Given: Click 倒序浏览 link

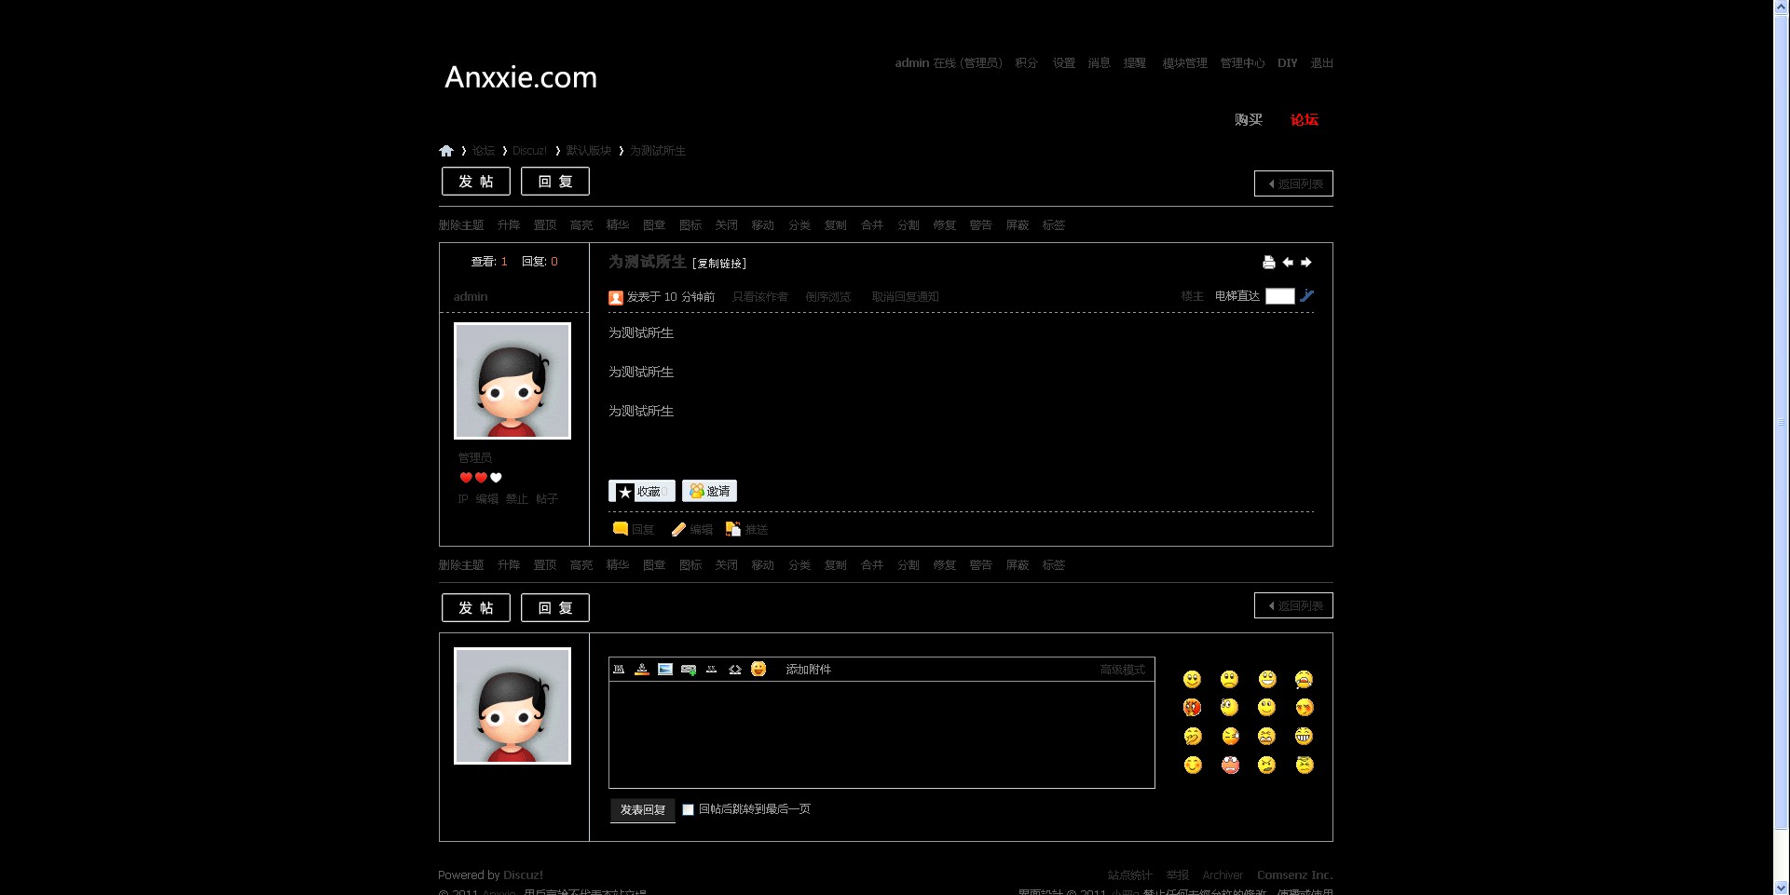Looking at the screenshot, I should click(828, 297).
